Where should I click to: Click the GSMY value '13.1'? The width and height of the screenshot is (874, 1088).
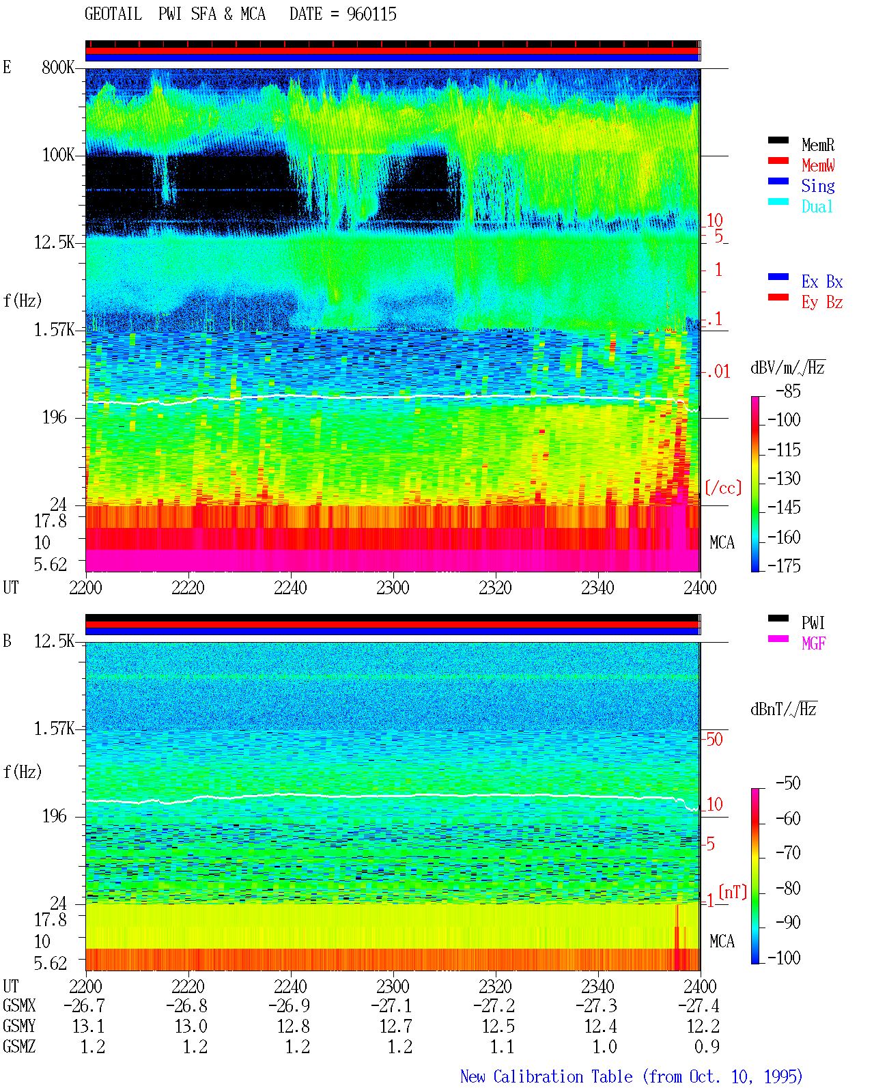coord(89,1027)
